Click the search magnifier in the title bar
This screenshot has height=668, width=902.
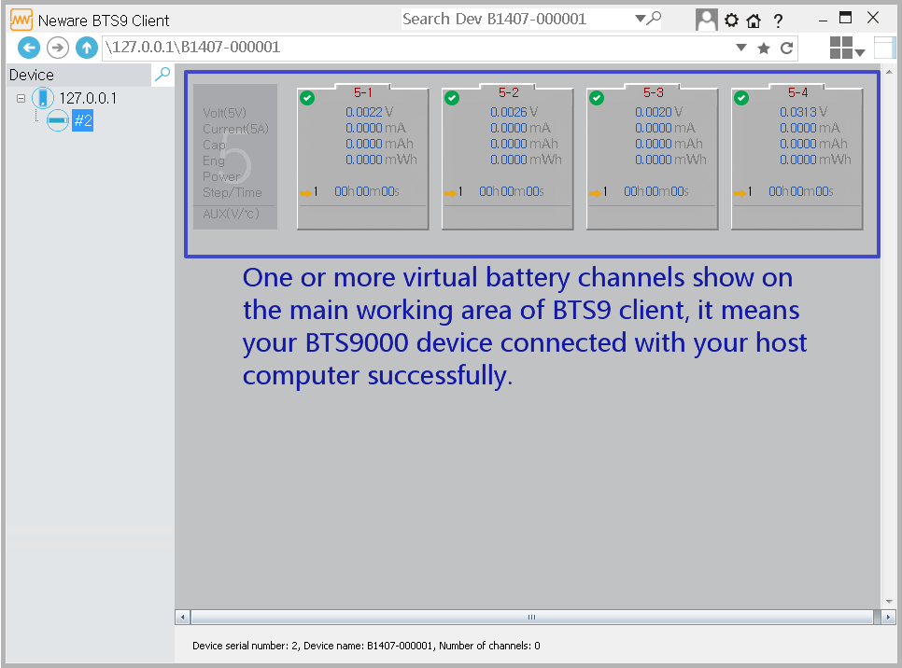point(655,19)
